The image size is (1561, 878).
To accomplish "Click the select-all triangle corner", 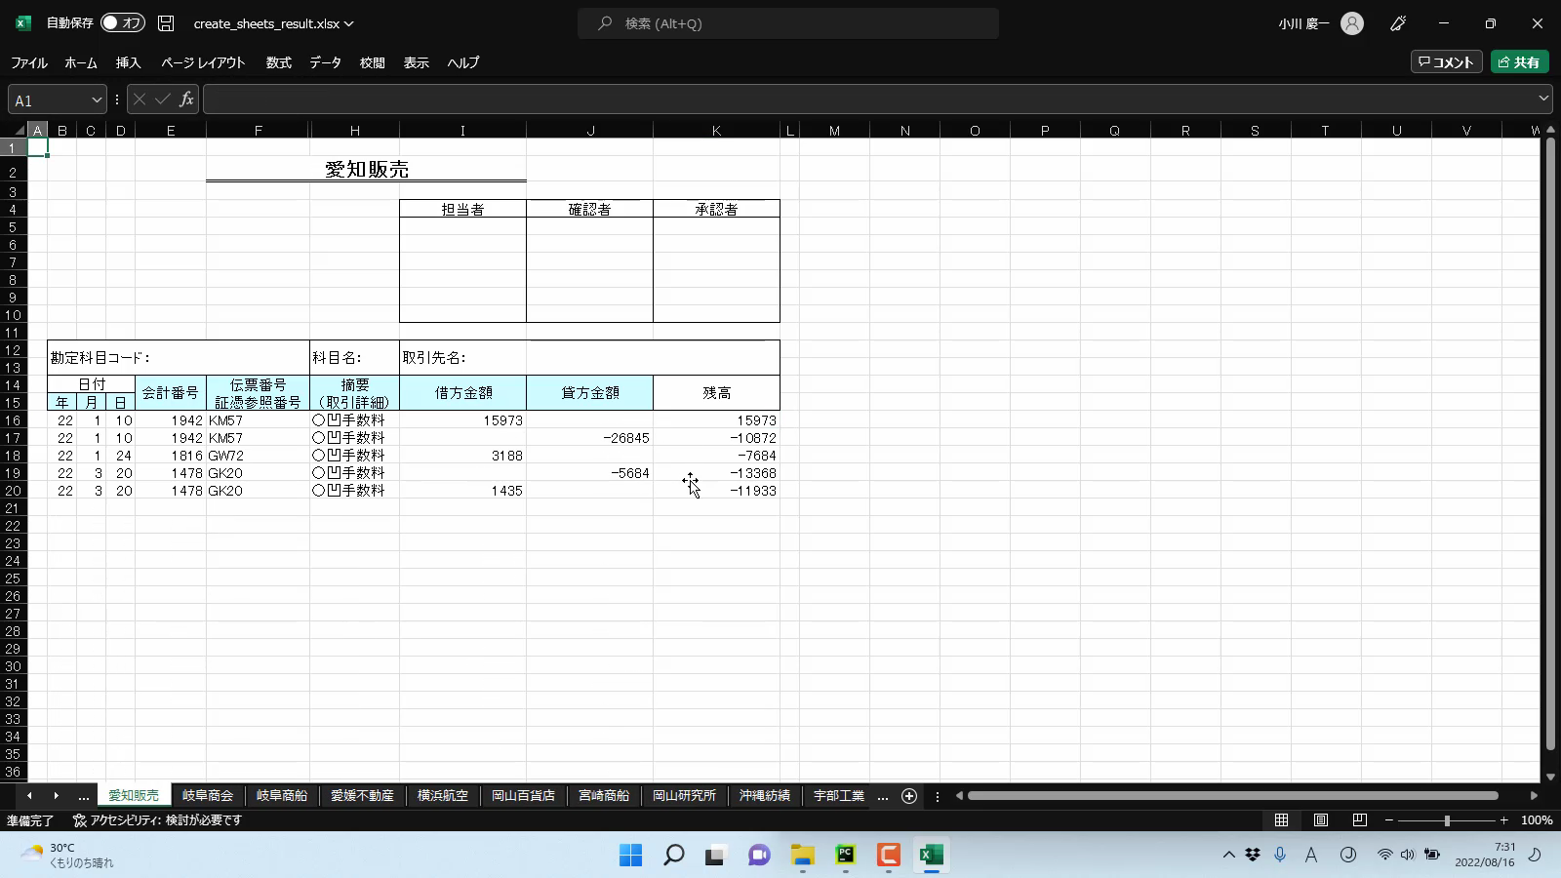I will click(x=19, y=131).
